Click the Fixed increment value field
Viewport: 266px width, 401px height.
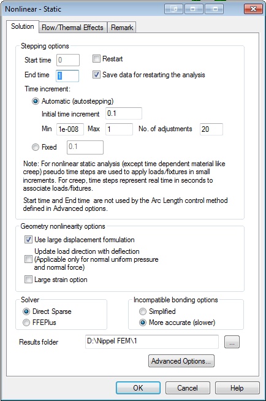pos(85,147)
